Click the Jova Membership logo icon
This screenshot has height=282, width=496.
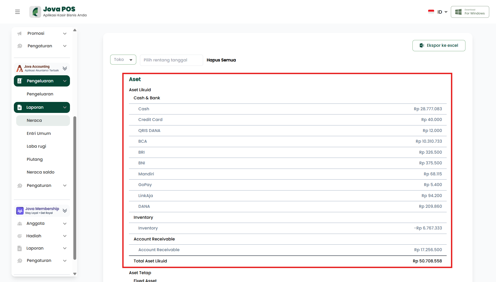click(x=20, y=211)
